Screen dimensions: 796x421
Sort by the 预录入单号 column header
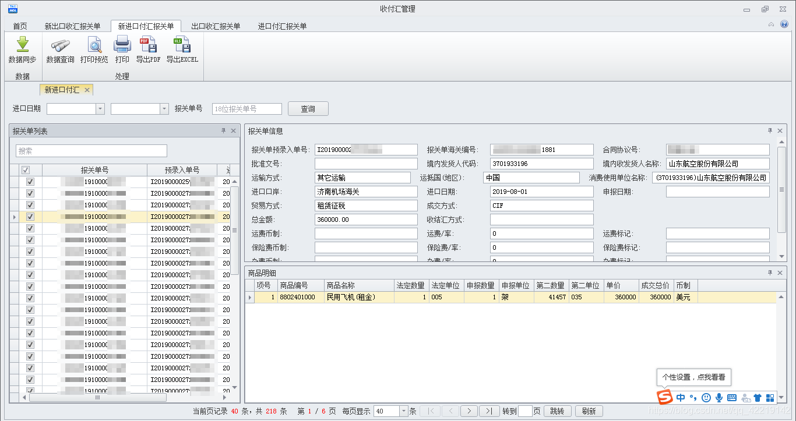pyautogui.click(x=182, y=170)
